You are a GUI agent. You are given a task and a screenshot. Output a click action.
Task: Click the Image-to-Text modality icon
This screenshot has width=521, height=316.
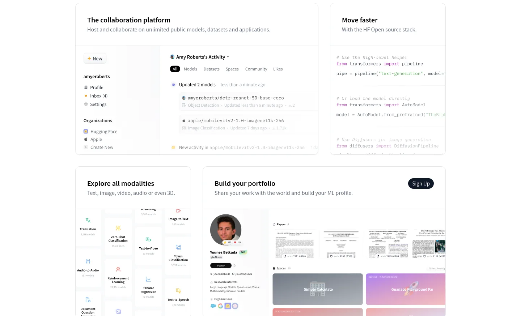tap(178, 210)
